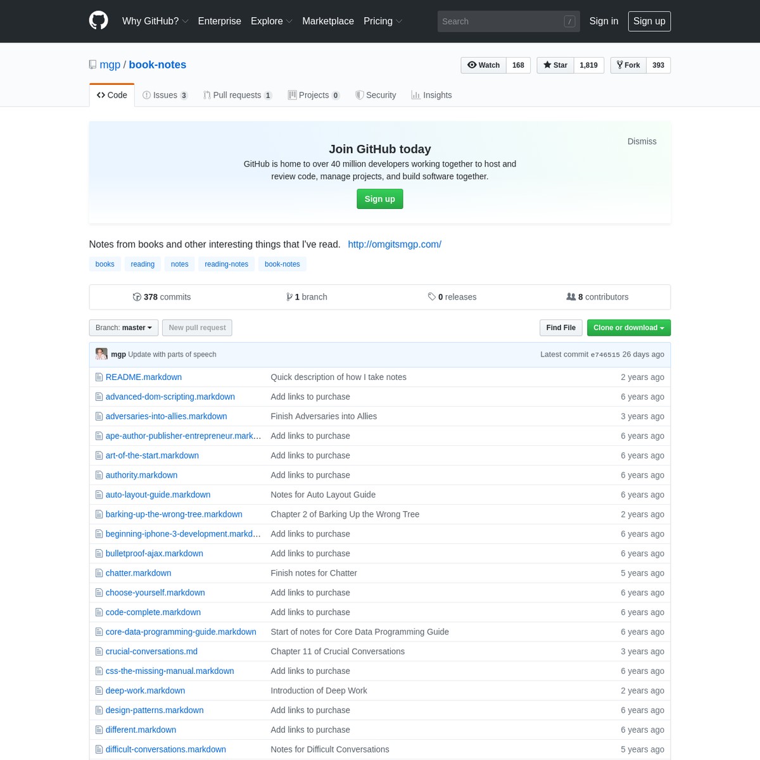This screenshot has width=760, height=760.
Task: Click file icon next to crucial-conversations.md
Action: click(x=99, y=651)
